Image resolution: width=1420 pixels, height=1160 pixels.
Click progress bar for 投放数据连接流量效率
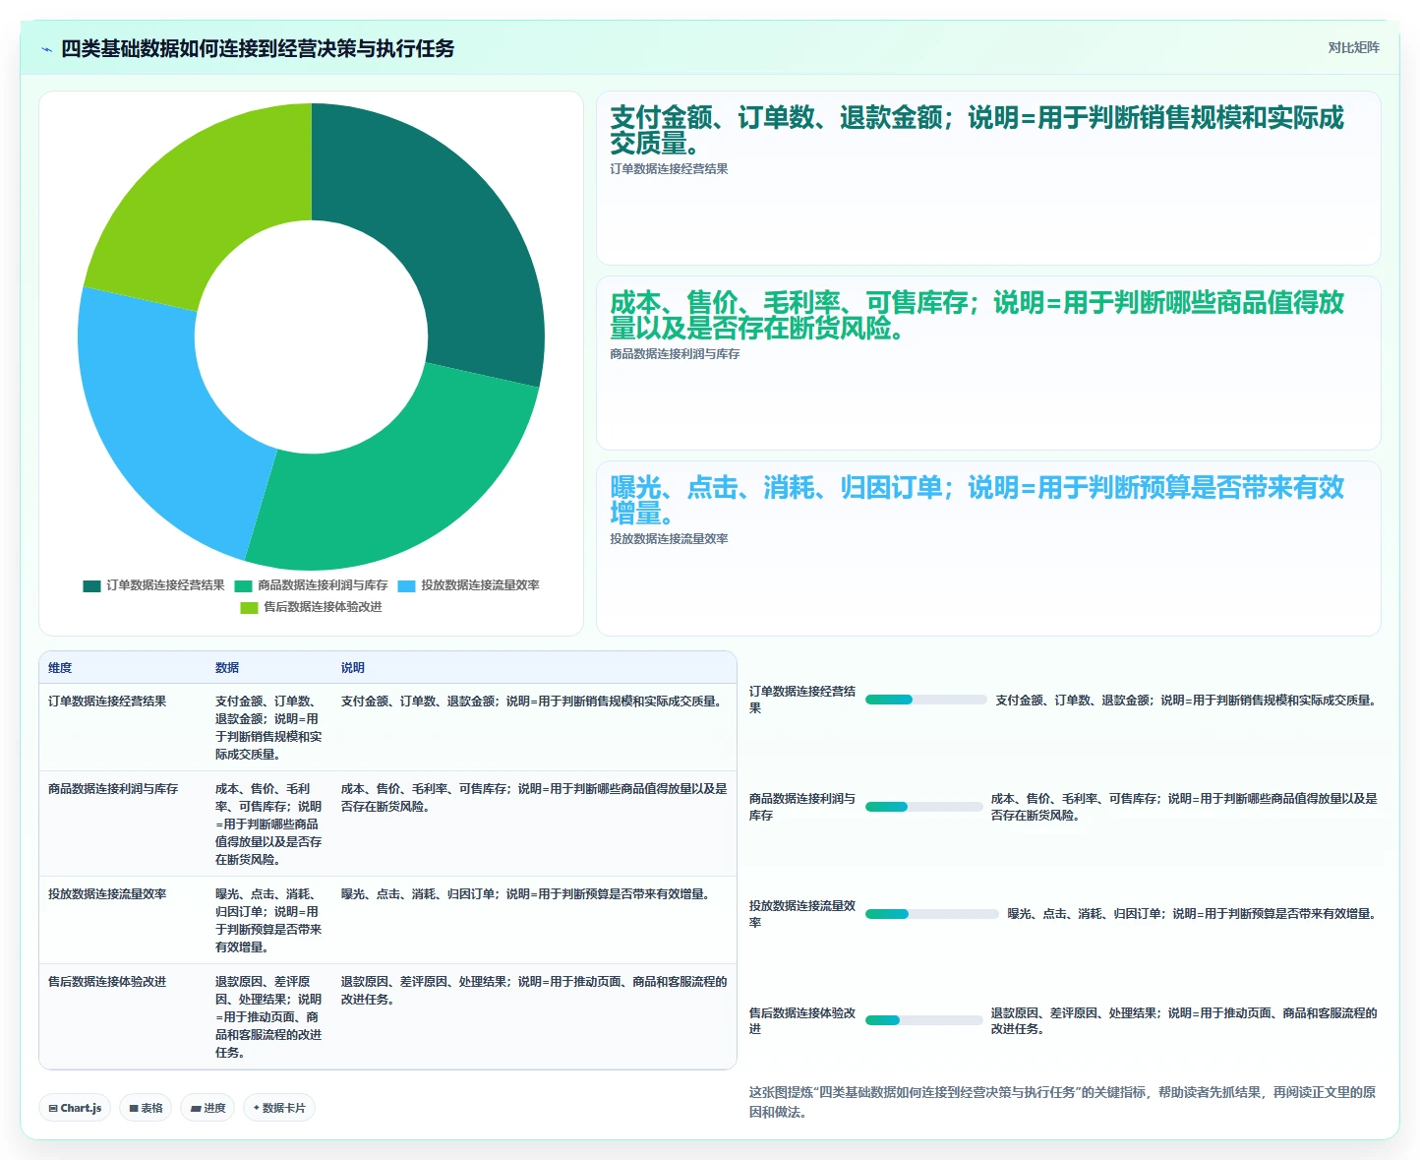pos(932,914)
